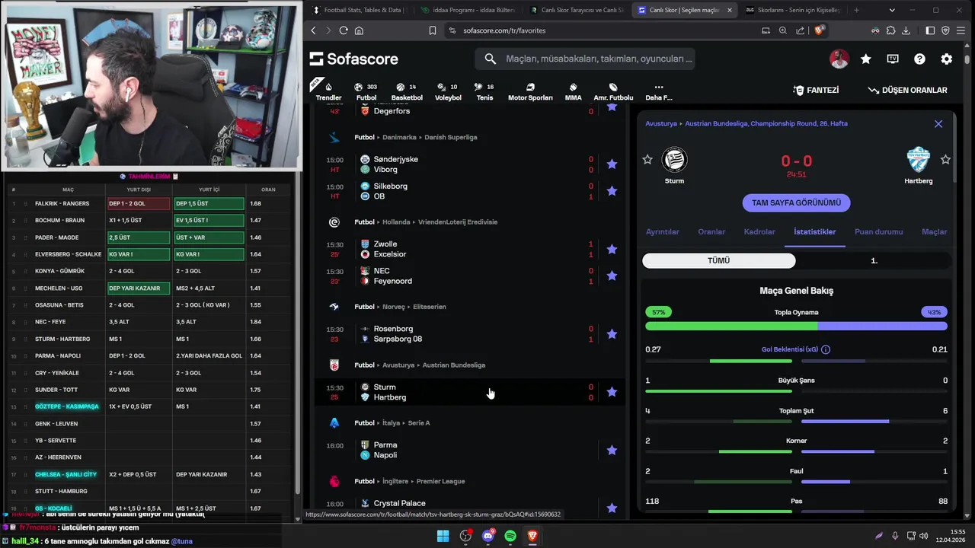Select the Futbol sport category
Viewport: 975px width, 548px height.
pyautogui.click(x=366, y=91)
